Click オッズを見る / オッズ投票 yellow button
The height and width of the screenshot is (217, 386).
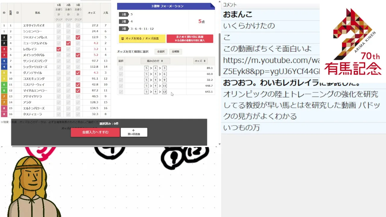[x=142, y=39]
